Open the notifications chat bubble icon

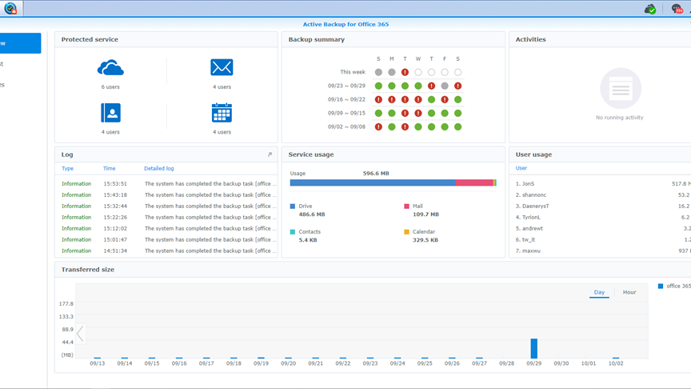pyautogui.click(x=677, y=8)
